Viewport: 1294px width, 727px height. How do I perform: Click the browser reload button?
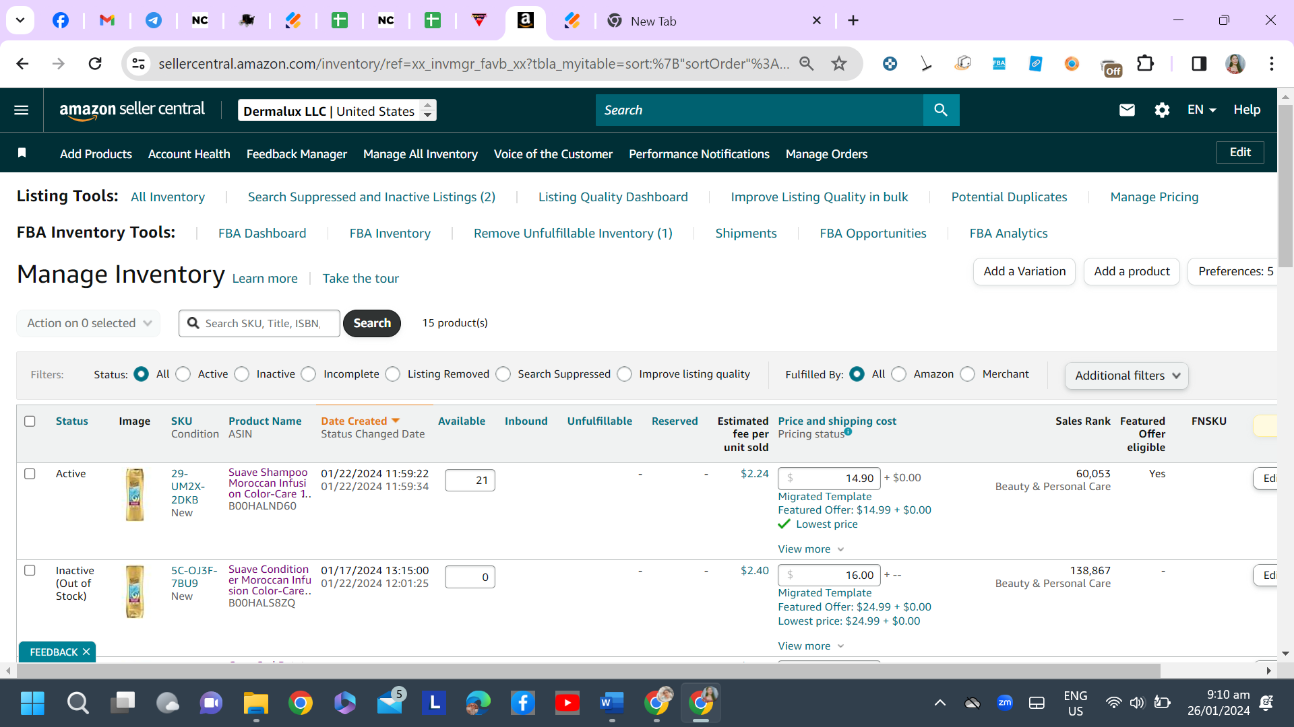click(95, 63)
